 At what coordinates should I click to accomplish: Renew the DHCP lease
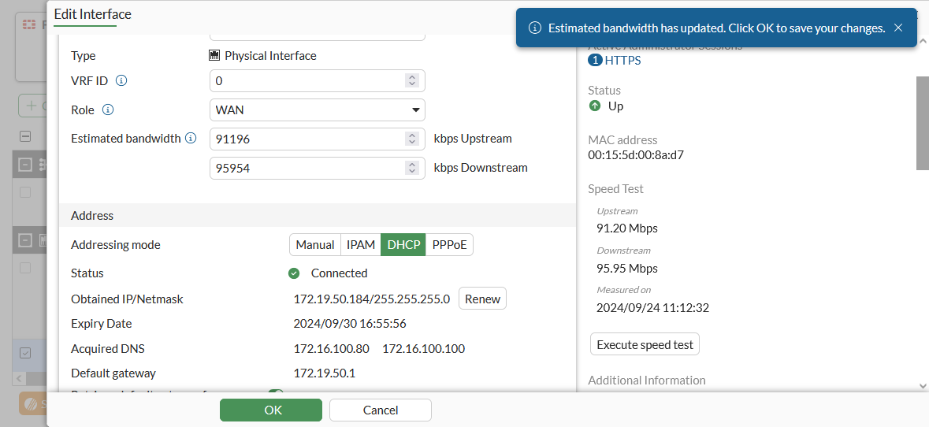point(482,299)
